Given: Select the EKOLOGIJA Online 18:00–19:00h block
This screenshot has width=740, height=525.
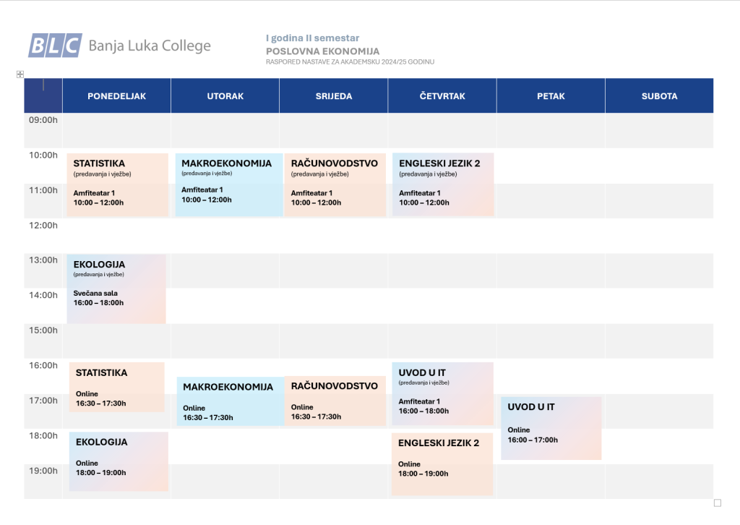Looking at the screenshot, I should pyautogui.click(x=119, y=461).
